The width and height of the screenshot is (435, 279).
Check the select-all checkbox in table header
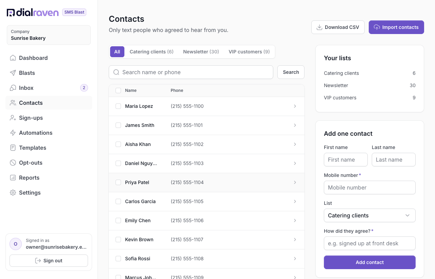pos(118,91)
